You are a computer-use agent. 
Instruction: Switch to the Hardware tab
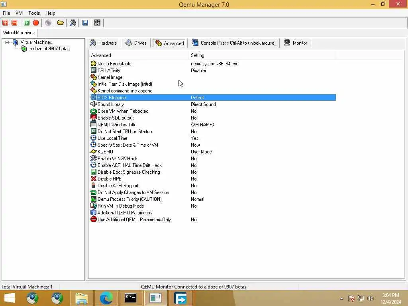[104, 43]
